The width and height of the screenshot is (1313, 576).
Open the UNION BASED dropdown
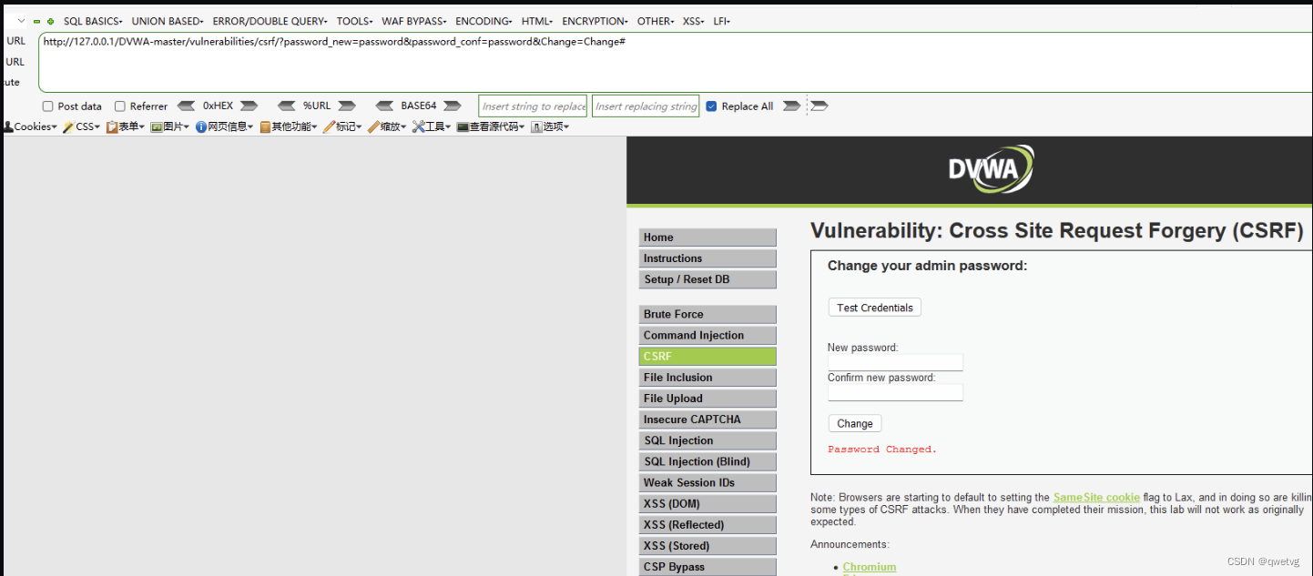[168, 21]
